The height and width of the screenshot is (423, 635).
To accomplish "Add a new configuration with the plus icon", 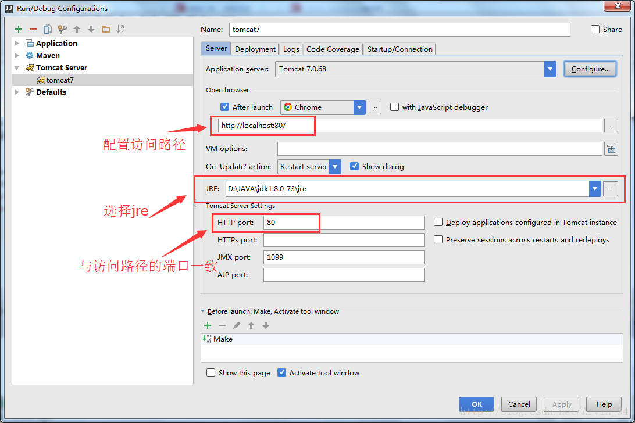I will point(18,29).
